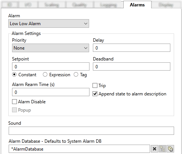Pick the Tag setpoint radio button
The width and height of the screenshot is (182, 154).
coord(76,74)
